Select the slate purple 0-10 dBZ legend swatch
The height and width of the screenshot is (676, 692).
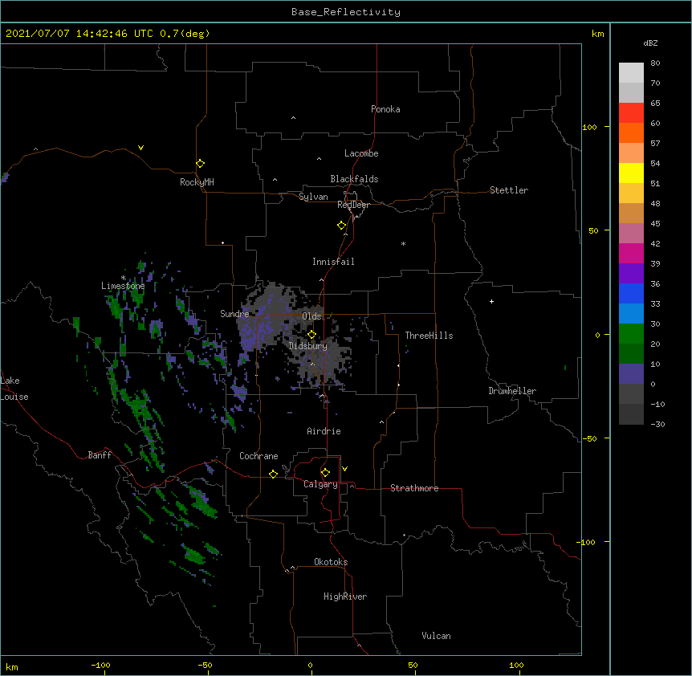[x=631, y=374]
